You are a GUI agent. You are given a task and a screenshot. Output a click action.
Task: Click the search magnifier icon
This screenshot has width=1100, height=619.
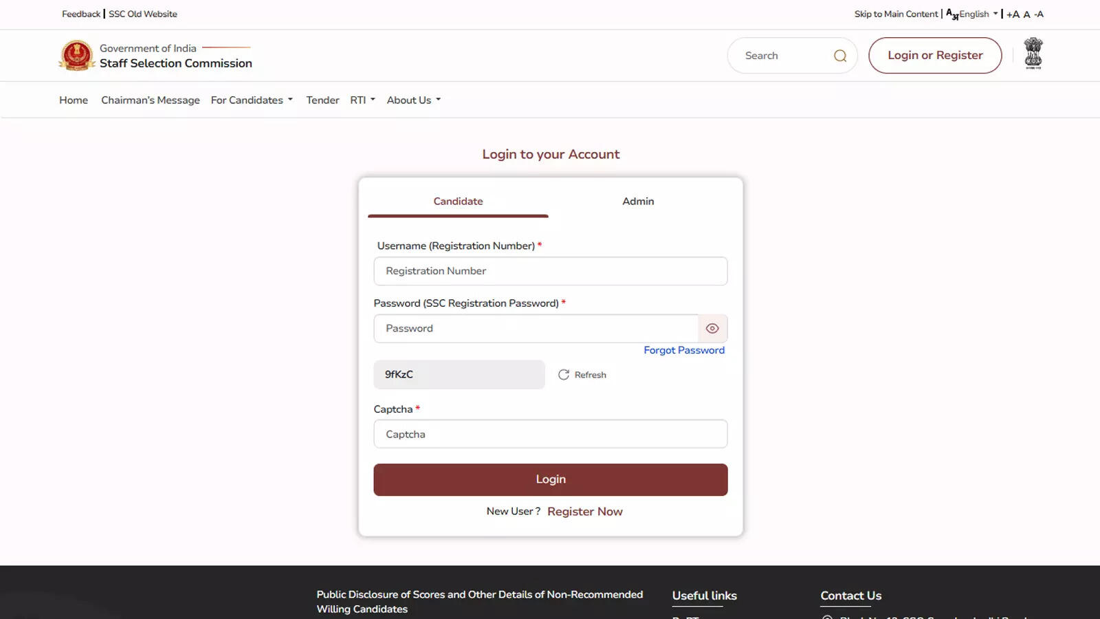840,56
